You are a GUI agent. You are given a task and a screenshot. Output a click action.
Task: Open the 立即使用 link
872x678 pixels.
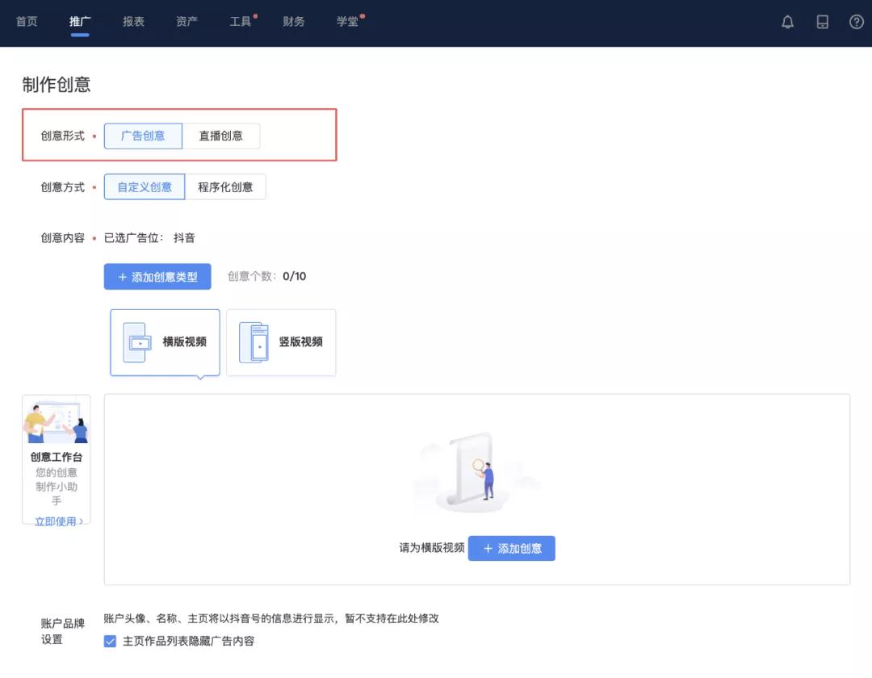coord(58,521)
